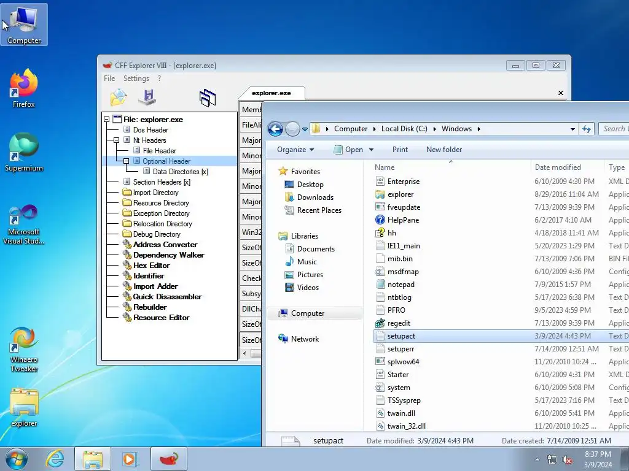Select the Winaero Tweaker desktop shortcut
629x471 pixels.
pos(24,350)
